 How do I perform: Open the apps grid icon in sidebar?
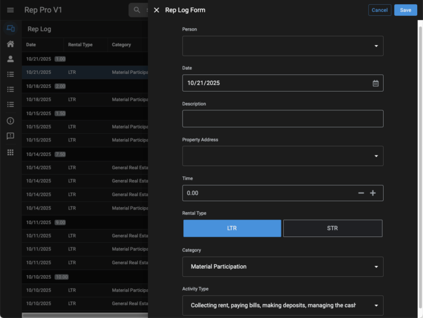click(x=10, y=152)
